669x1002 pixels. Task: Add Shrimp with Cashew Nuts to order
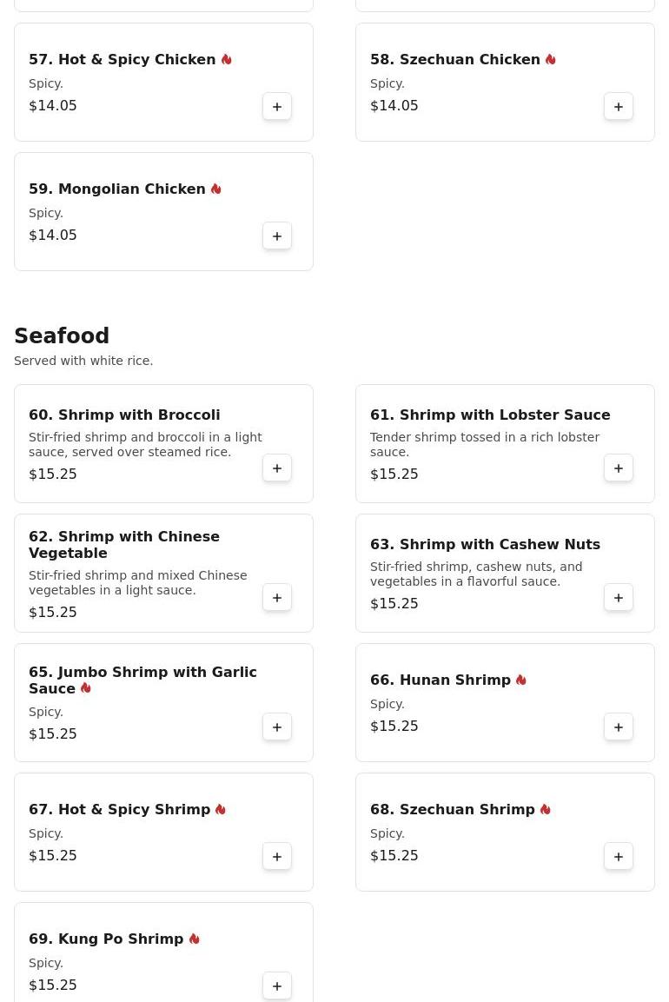(x=619, y=598)
